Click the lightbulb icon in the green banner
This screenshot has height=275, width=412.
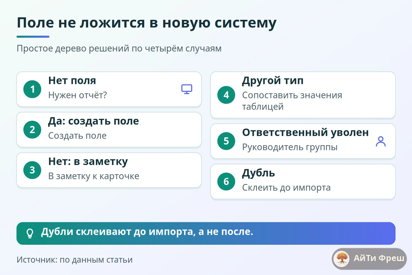[30, 233]
